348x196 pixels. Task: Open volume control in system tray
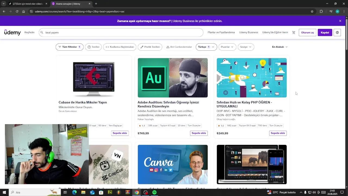314,192
